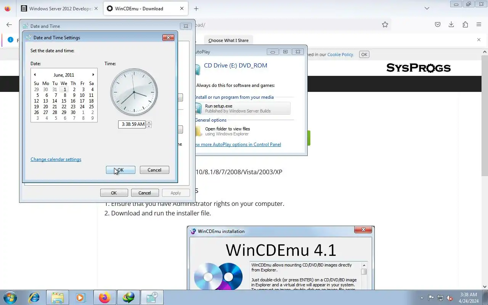Open View more AutoPlay options in Control Panel

[237, 144]
